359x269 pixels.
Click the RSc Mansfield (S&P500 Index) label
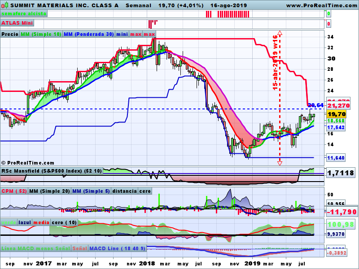click(x=52, y=171)
